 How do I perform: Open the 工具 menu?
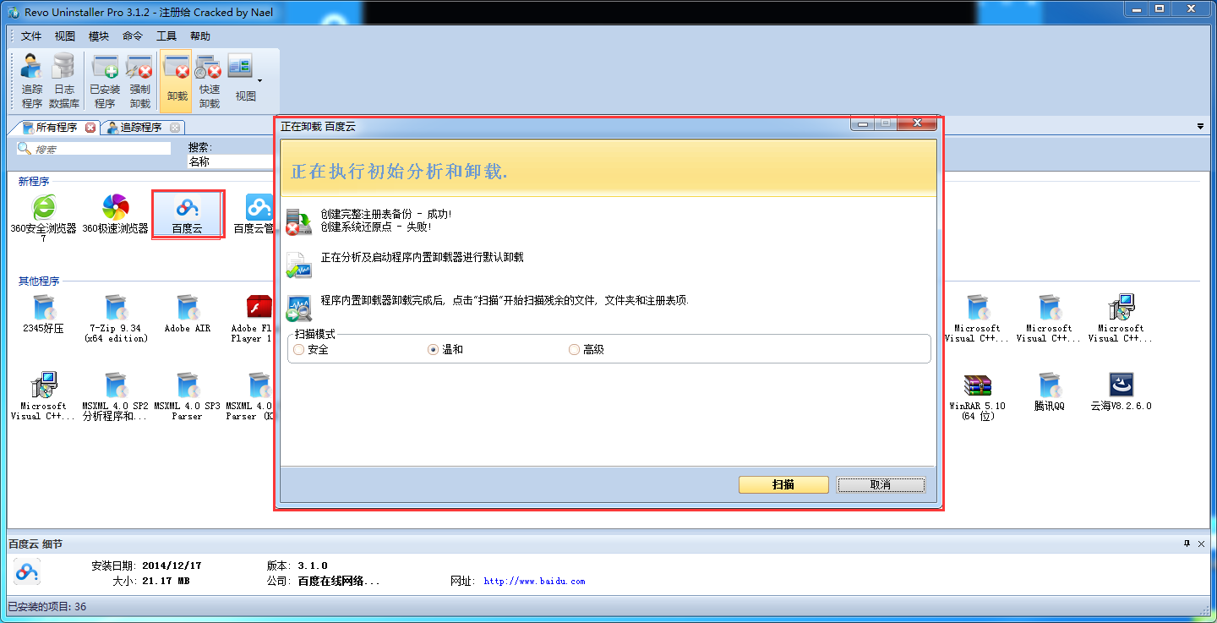[166, 36]
